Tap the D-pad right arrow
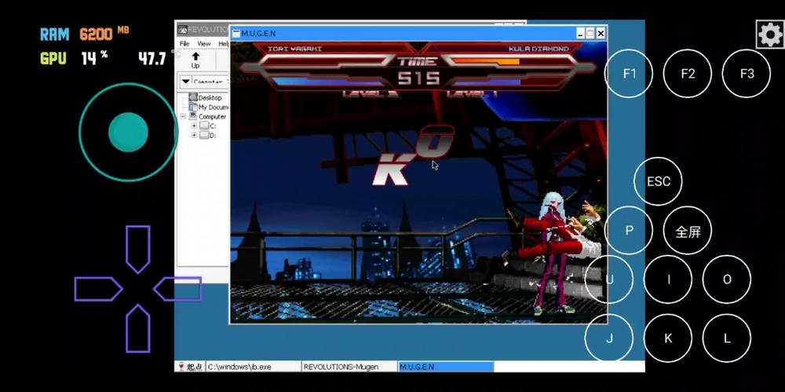This screenshot has width=785, height=392. (177, 289)
